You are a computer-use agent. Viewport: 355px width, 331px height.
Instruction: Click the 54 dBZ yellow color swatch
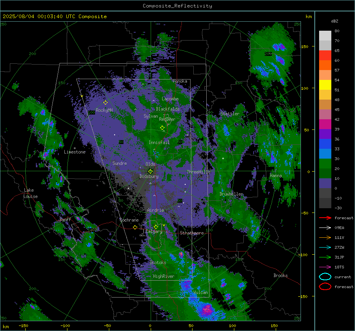325,85
